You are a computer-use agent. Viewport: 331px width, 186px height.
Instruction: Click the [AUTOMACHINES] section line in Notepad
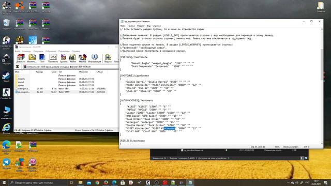point(137,100)
